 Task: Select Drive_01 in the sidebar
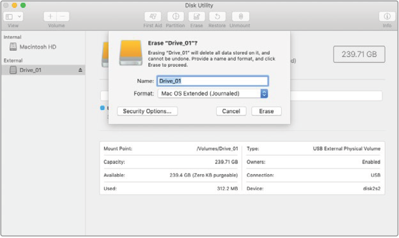point(43,70)
